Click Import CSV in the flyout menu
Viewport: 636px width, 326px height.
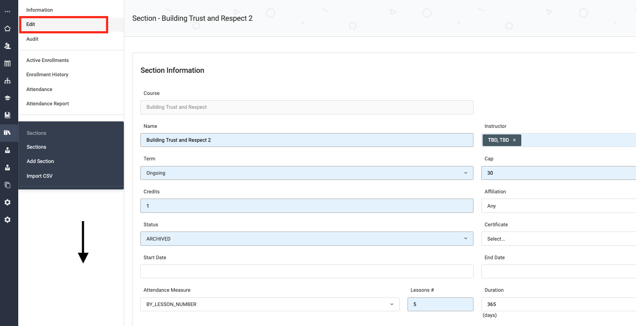click(x=40, y=176)
